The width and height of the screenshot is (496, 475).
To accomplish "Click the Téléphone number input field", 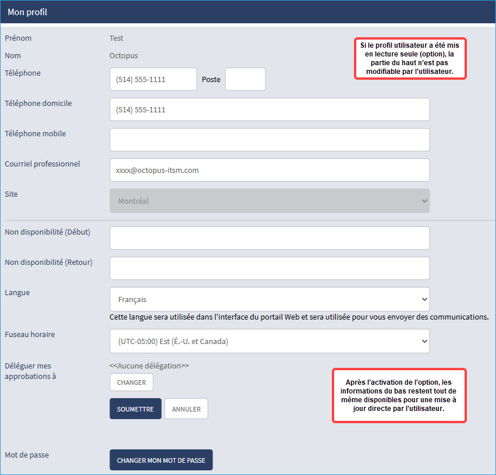I will [153, 79].
